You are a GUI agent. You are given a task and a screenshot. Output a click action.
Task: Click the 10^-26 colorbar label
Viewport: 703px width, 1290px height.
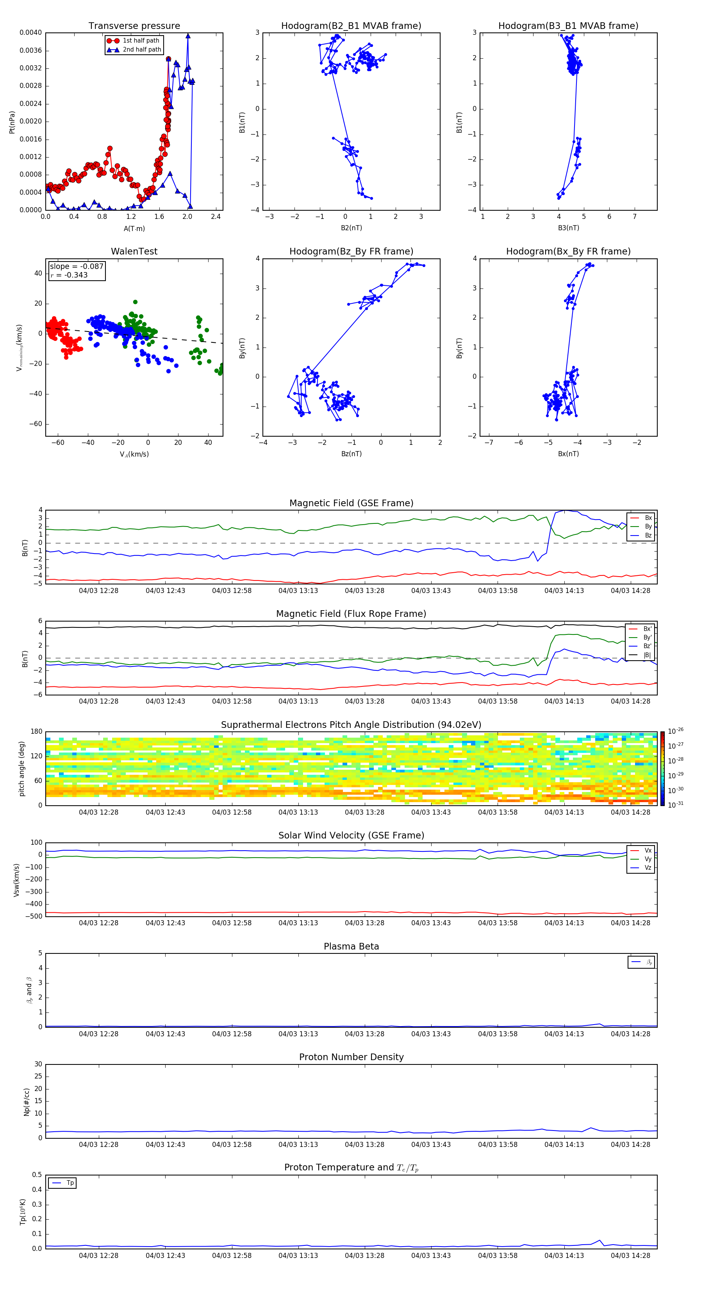tap(676, 731)
